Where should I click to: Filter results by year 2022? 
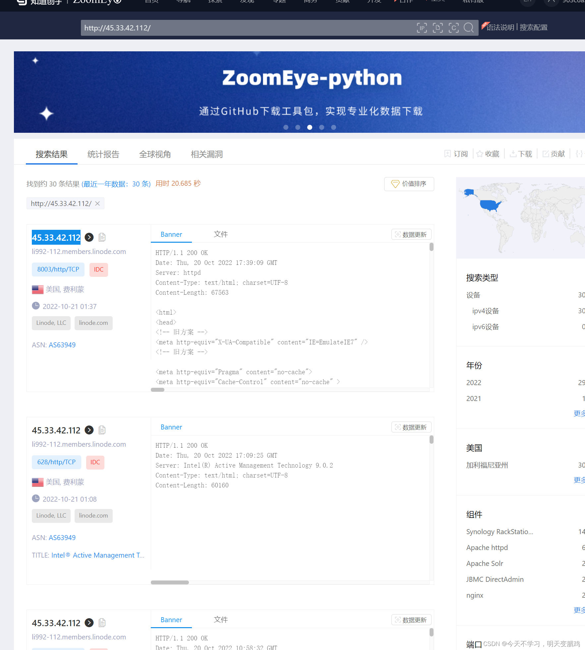[474, 383]
